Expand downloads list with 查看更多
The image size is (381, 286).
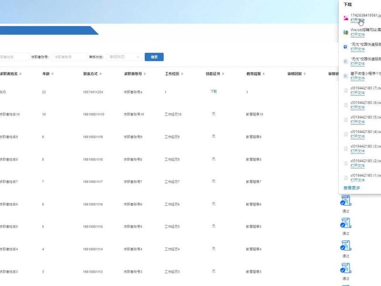(x=352, y=188)
